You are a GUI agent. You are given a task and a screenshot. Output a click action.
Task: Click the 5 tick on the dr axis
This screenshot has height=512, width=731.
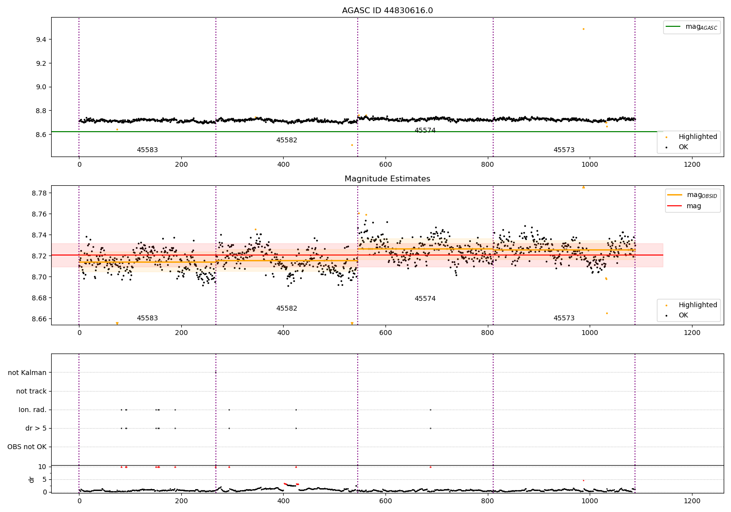click(x=44, y=480)
